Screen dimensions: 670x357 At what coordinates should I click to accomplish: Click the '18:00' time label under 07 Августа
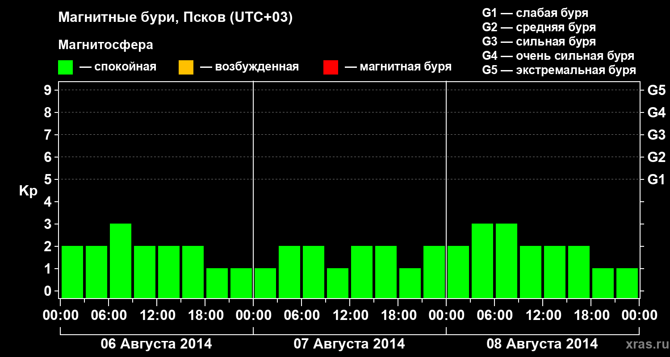pos(398,315)
